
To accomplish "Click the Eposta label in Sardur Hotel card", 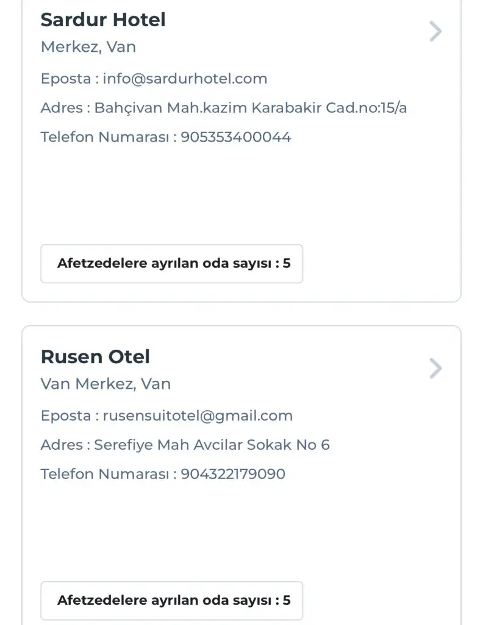I will pyautogui.click(x=66, y=79).
